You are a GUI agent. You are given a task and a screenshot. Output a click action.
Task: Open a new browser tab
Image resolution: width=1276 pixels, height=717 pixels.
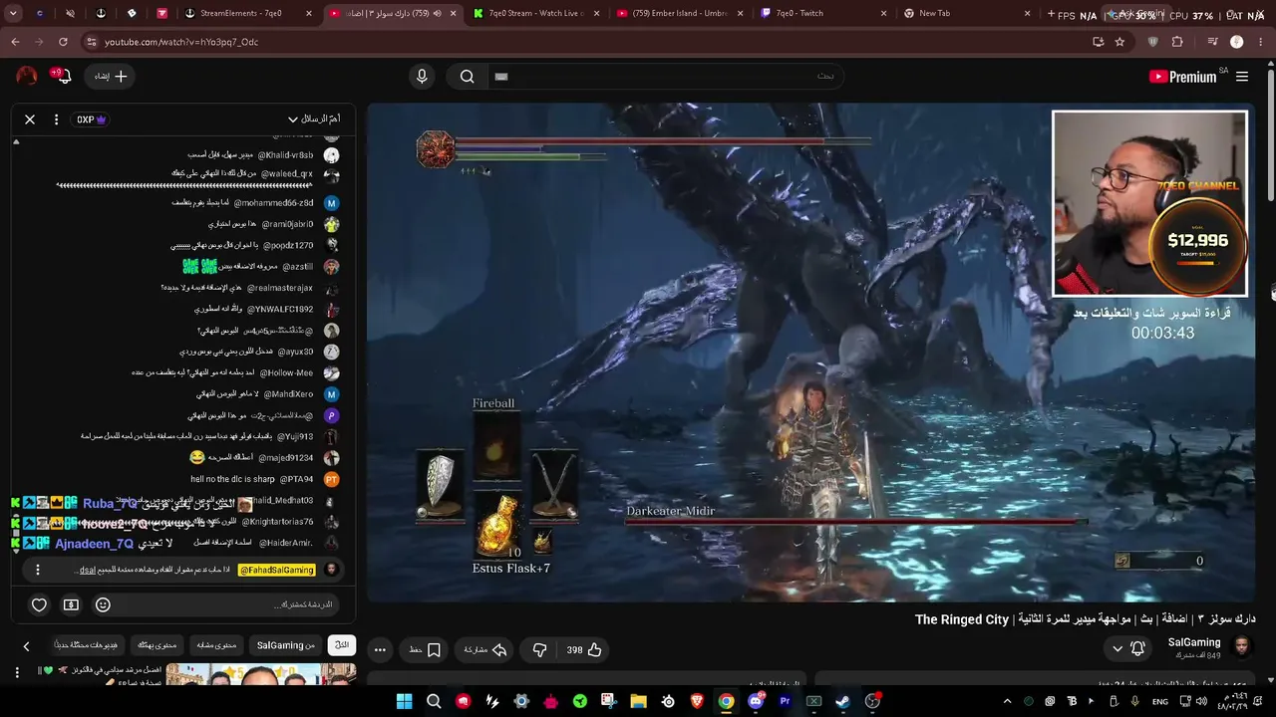[x=1050, y=13]
